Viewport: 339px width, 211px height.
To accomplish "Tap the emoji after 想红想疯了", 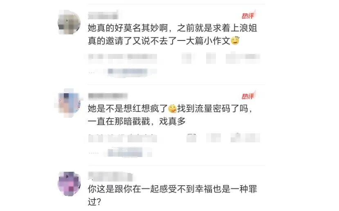I will pos(172,108).
